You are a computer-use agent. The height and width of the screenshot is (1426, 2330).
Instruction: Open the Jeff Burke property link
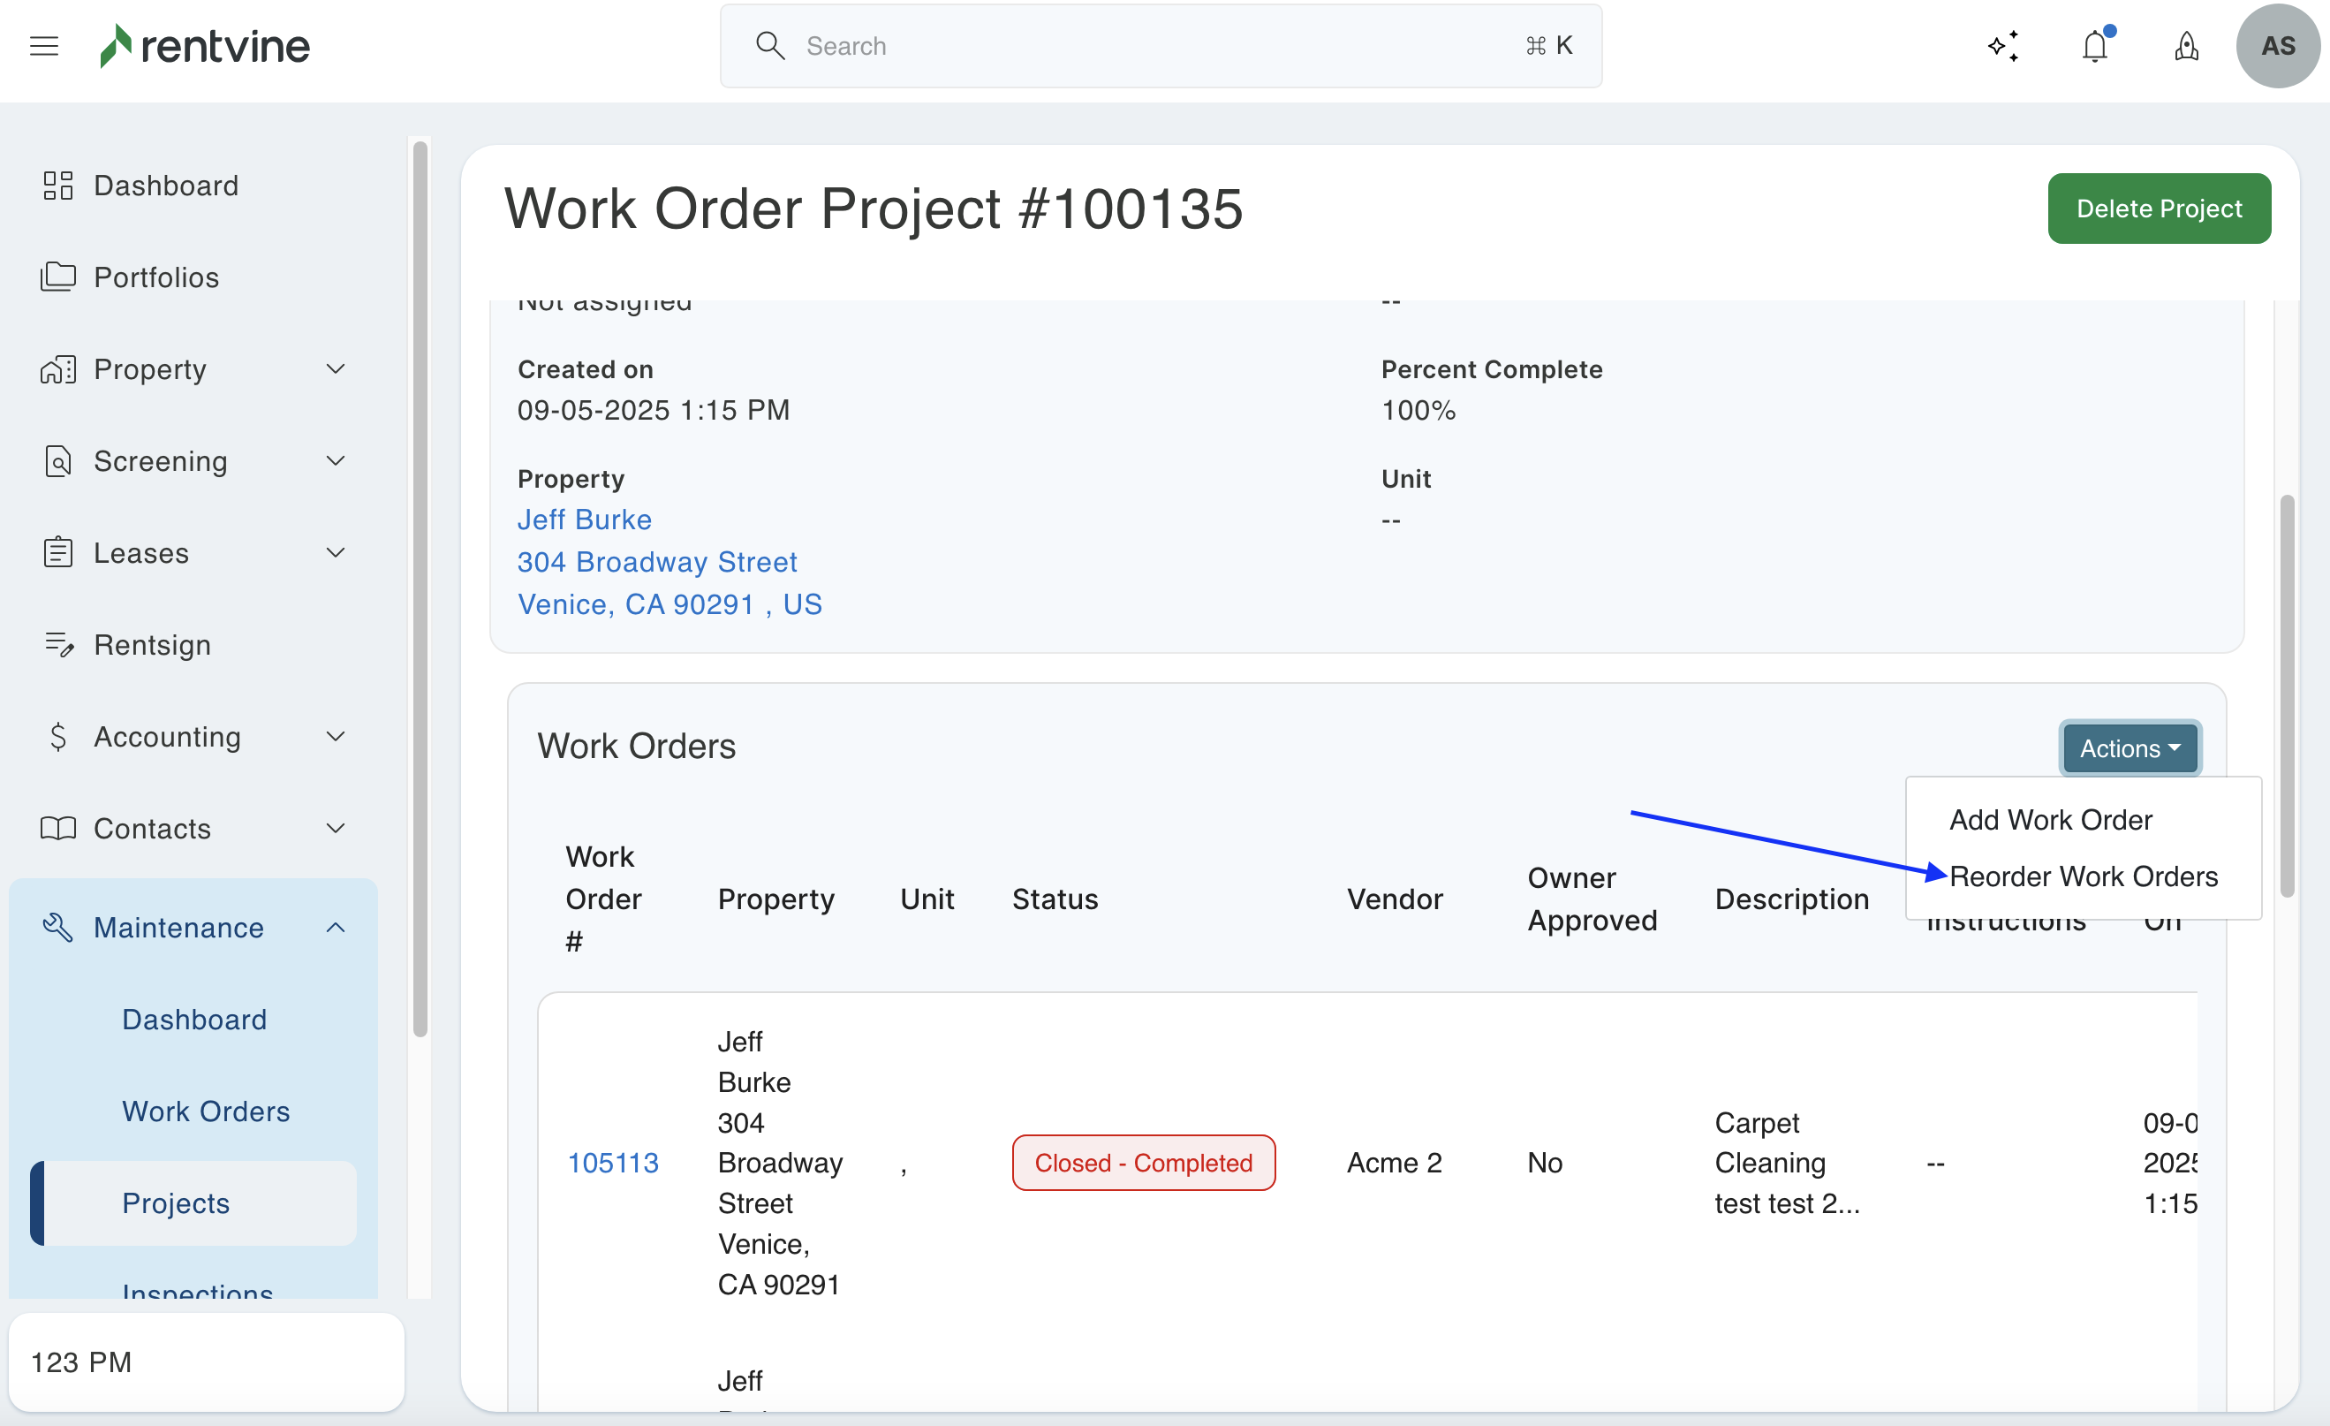(x=584, y=520)
